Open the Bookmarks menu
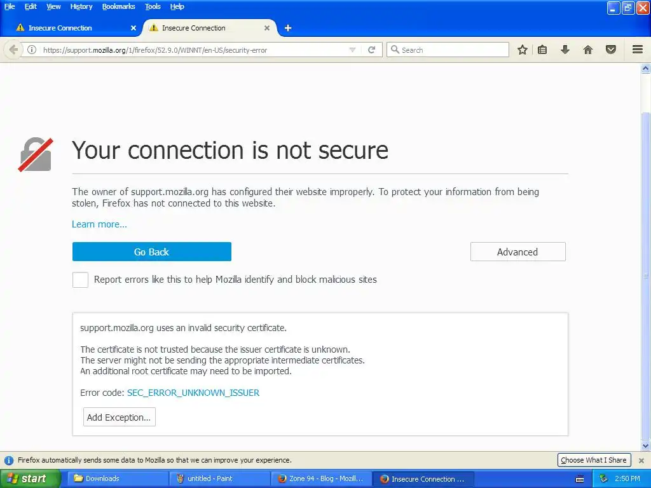The width and height of the screenshot is (651, 488). pyautogui.click(x=119, y=6)
